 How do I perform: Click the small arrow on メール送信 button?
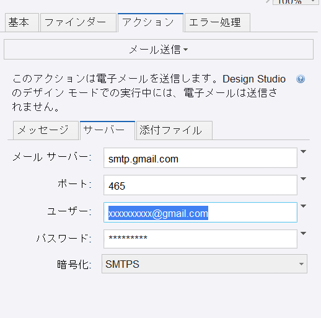click(185, 50)
